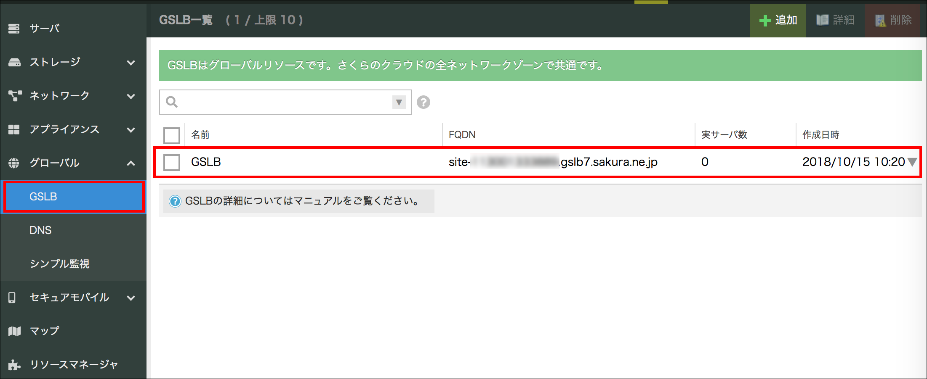Image resolution: width=927 pixels, height=379 pixels.
Task: Toggle the select-all checkbox in header
Action: 172,135
